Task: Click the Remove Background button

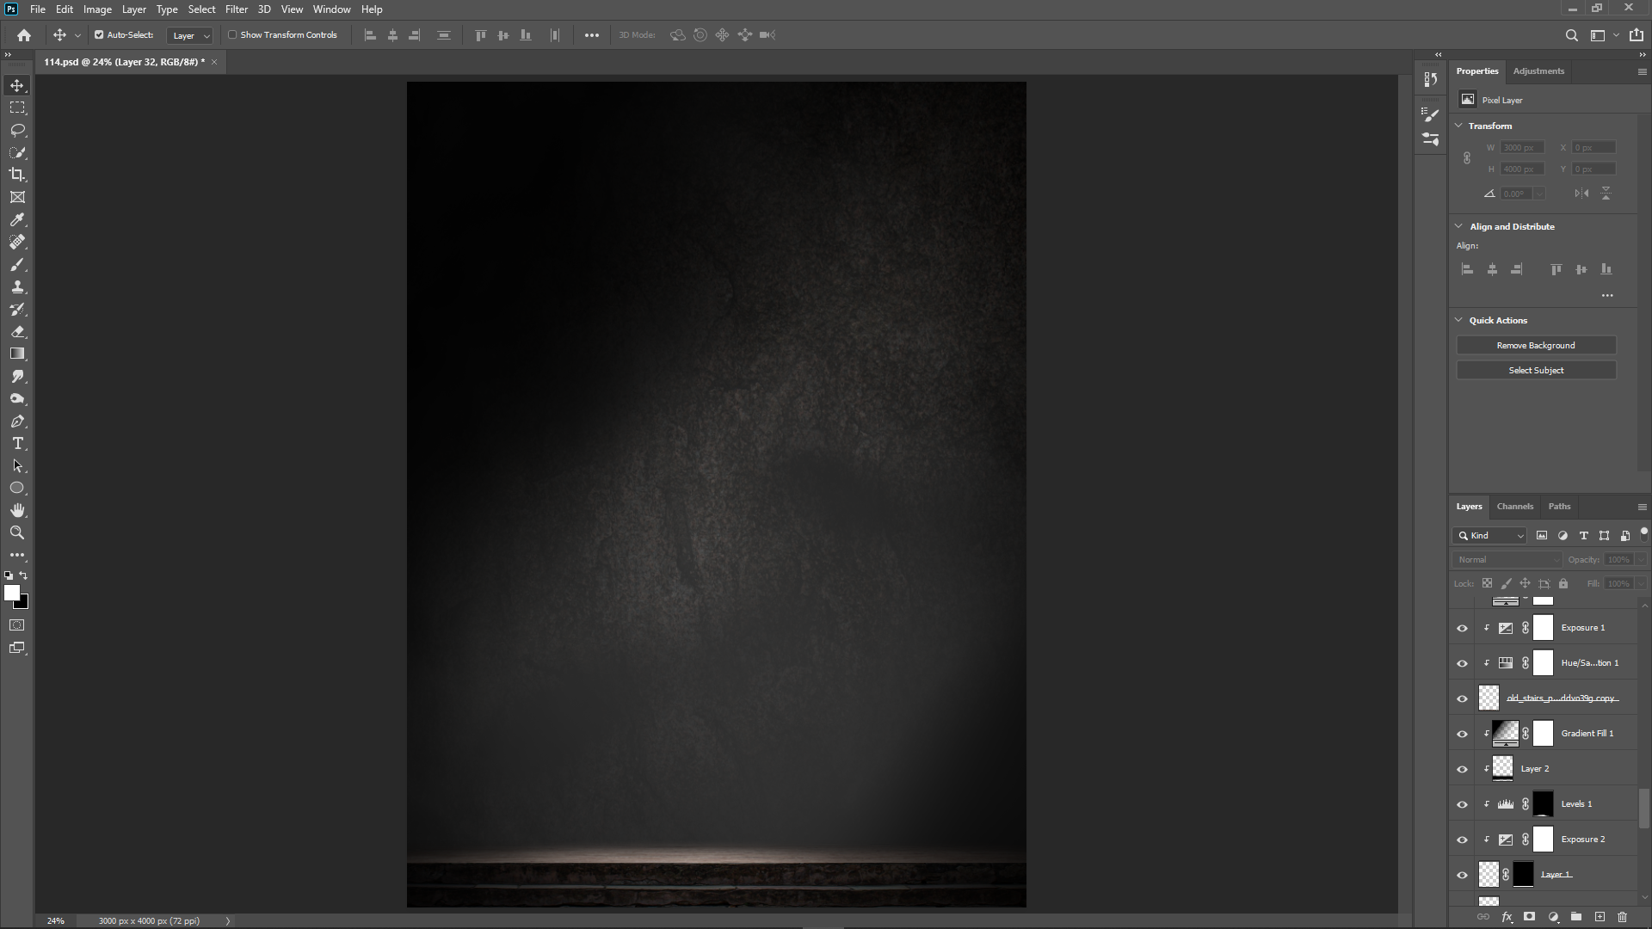Action: [x=1536, y=345]
